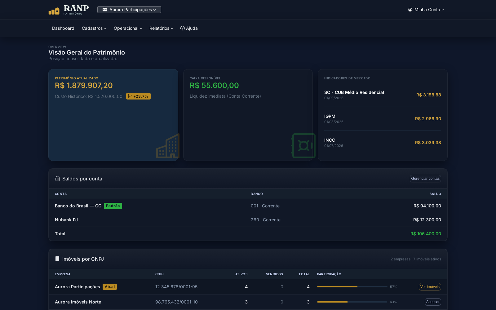Click the PARTICIPAÇÃO column header
Image resolution: width=496 pixels, height=310 pixels.
329,274
